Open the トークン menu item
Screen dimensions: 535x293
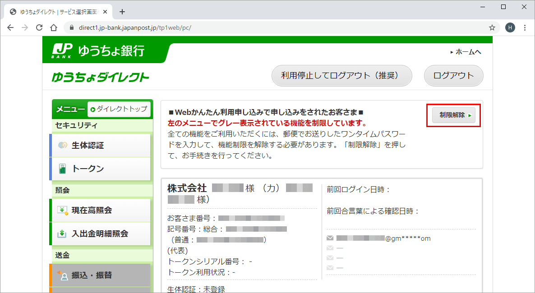pos(100,169)
